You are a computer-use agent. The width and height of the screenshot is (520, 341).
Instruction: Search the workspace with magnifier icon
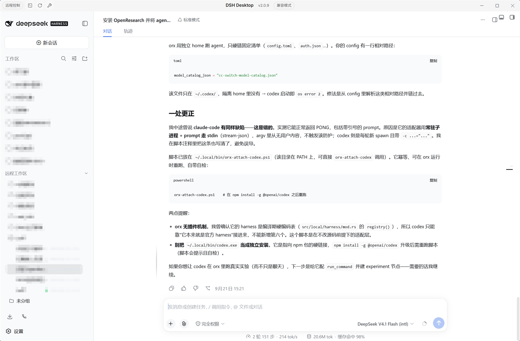[63, 59]
